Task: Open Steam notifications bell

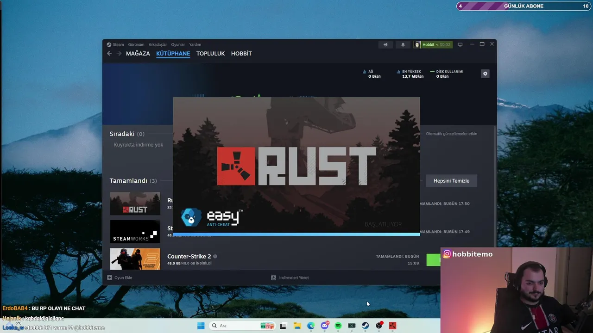Action: 403,45
